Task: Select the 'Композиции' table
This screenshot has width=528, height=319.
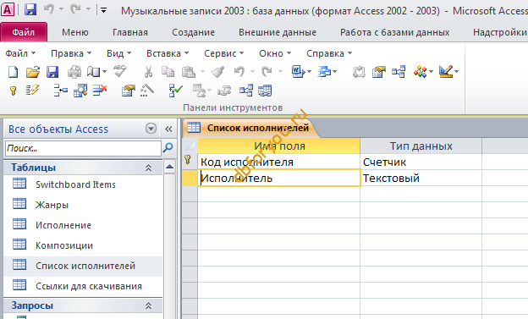Action: (x=83, y=245)
